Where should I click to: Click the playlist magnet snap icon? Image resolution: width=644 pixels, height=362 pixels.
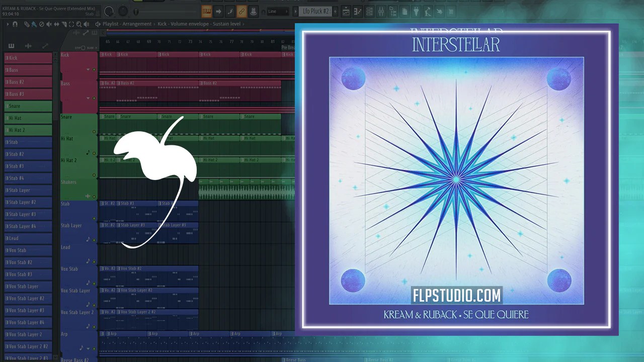click(x=15, y=24)
